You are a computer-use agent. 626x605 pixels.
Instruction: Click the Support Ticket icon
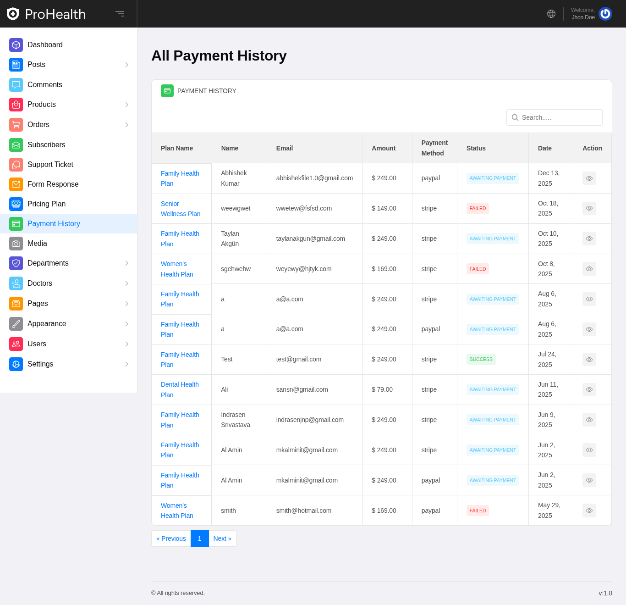16,165
